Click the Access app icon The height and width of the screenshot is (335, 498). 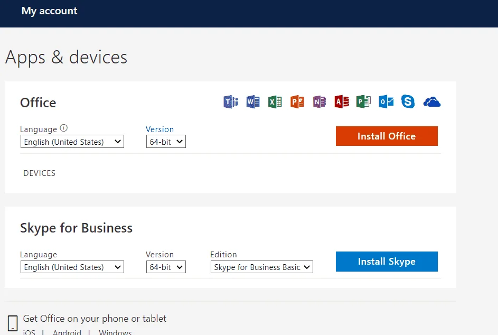click(x=342, y=102)
